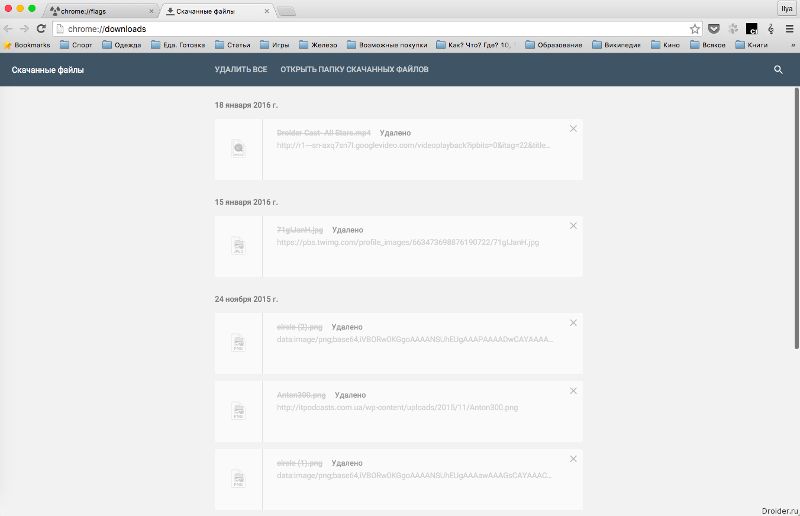
Task: Click the paw print extension icon
Action: pos(733,28)
